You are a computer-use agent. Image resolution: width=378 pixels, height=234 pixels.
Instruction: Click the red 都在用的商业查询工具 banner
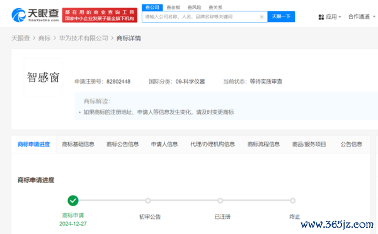[100, 15]
